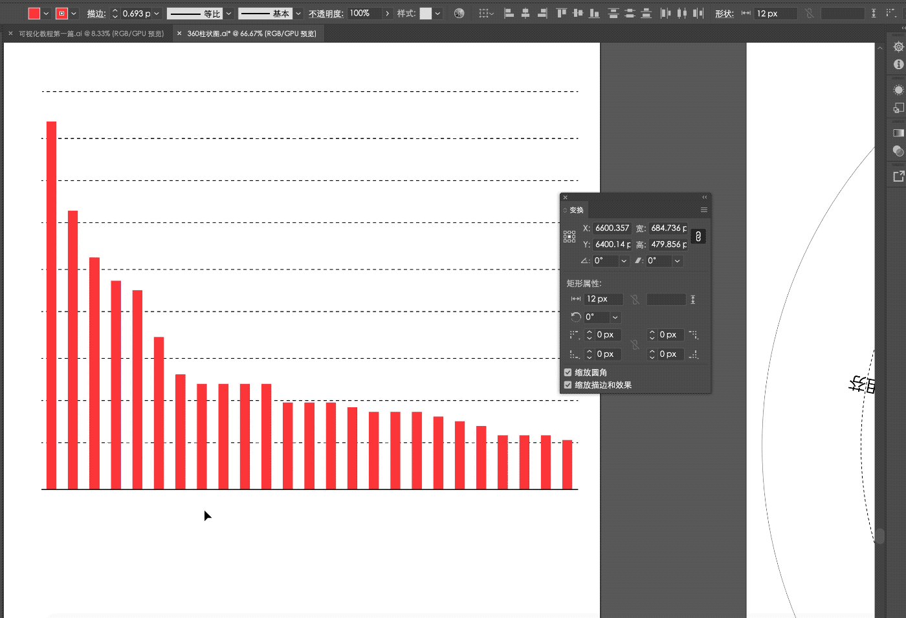Click vertical align center icon

pos(578,13)
